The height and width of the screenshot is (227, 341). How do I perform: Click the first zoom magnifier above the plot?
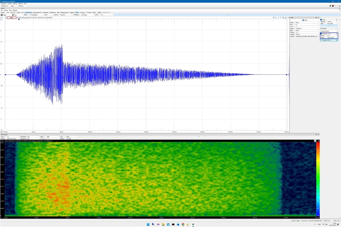click(274, 18)
